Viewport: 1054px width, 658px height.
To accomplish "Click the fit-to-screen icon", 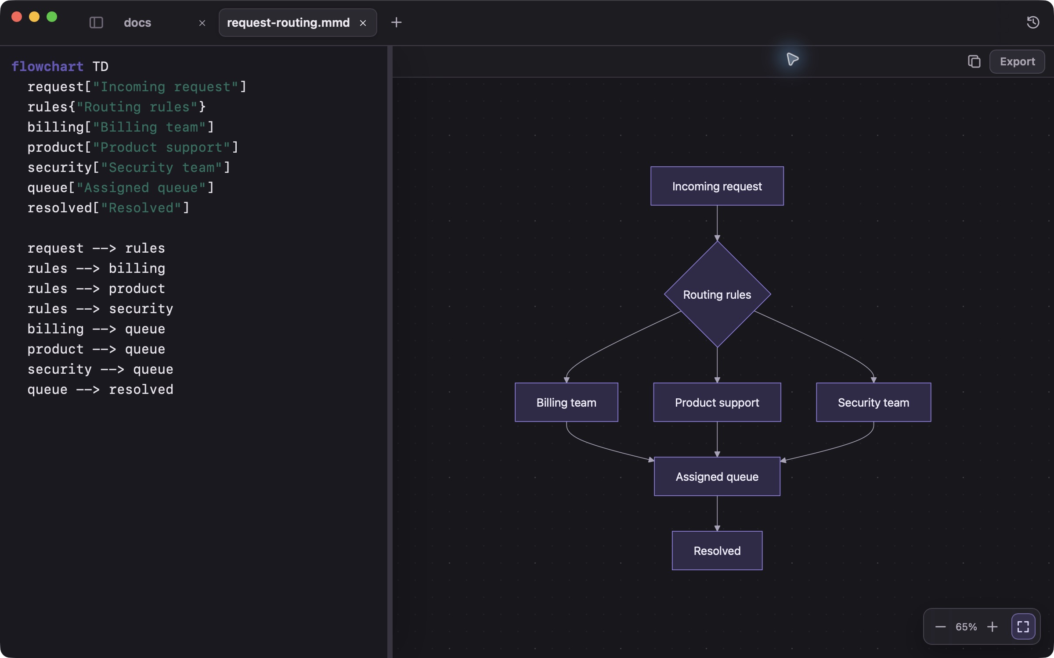I will (1023, 626).
